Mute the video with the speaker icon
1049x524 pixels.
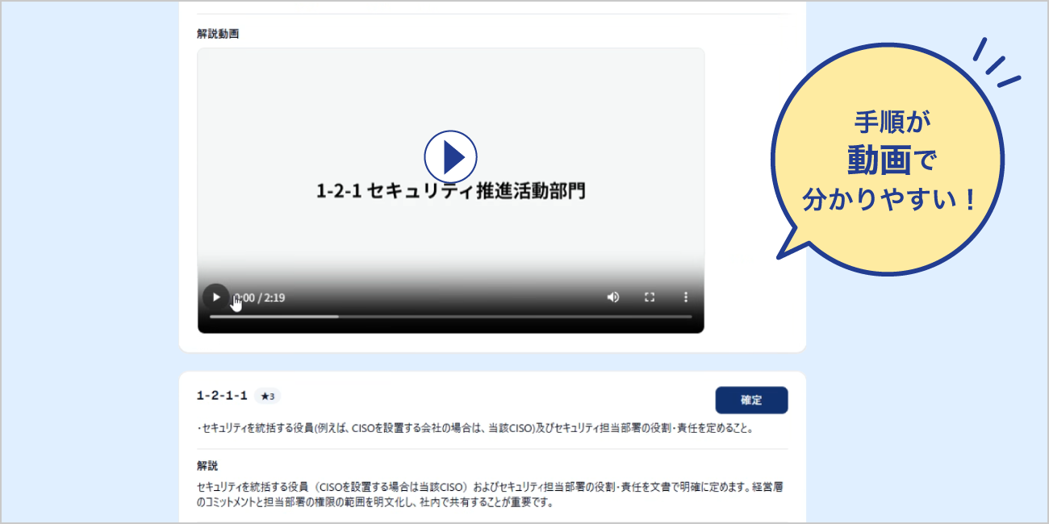coord(613,297)
